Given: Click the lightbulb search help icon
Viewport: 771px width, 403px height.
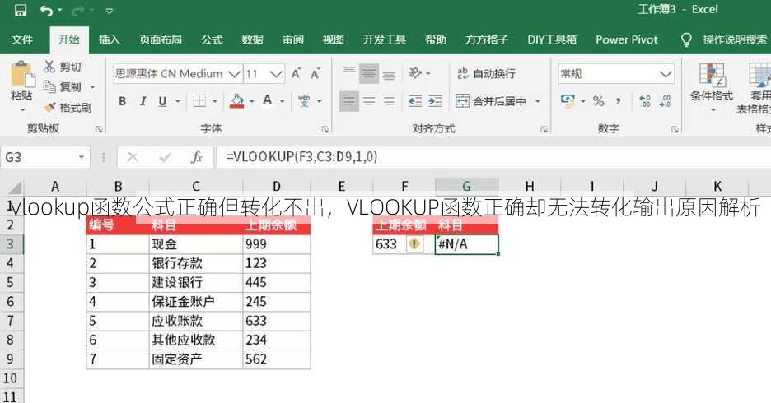Looking at the screenshot, I should coord(686,39).
